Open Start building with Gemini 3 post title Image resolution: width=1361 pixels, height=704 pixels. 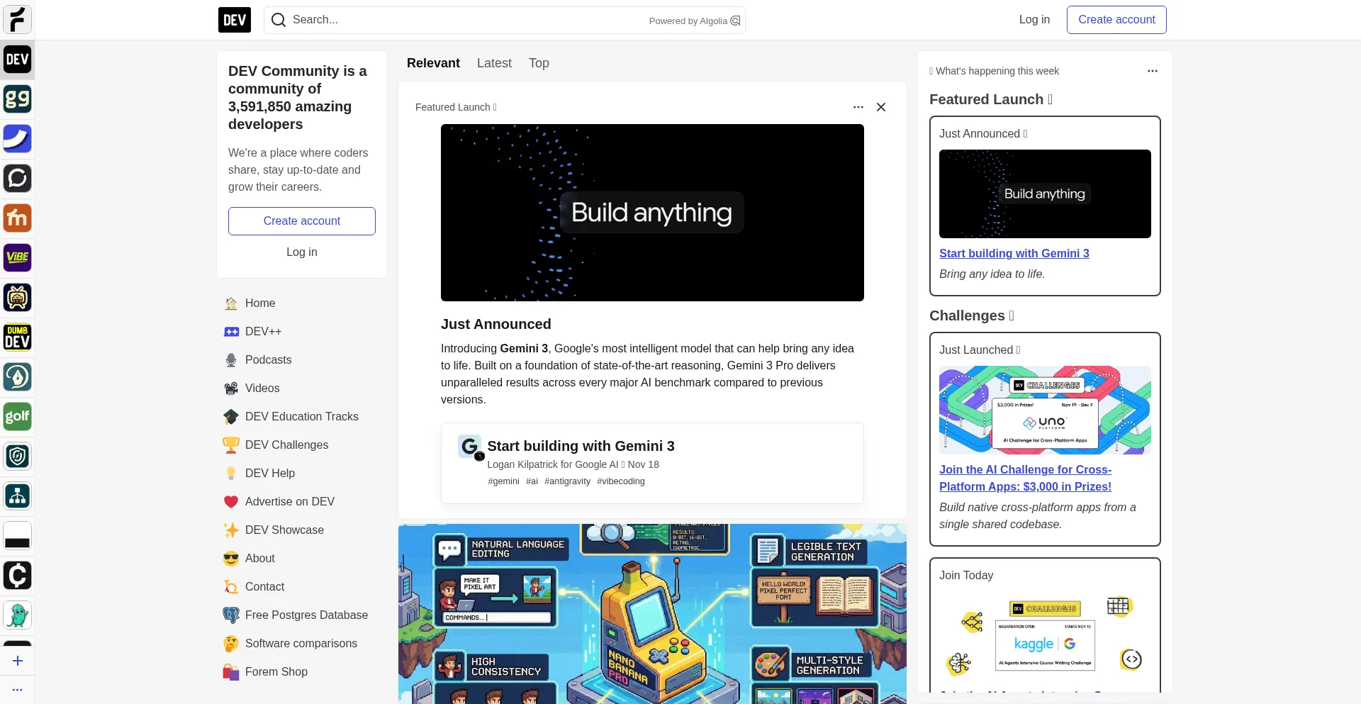[x=581, y=446]
